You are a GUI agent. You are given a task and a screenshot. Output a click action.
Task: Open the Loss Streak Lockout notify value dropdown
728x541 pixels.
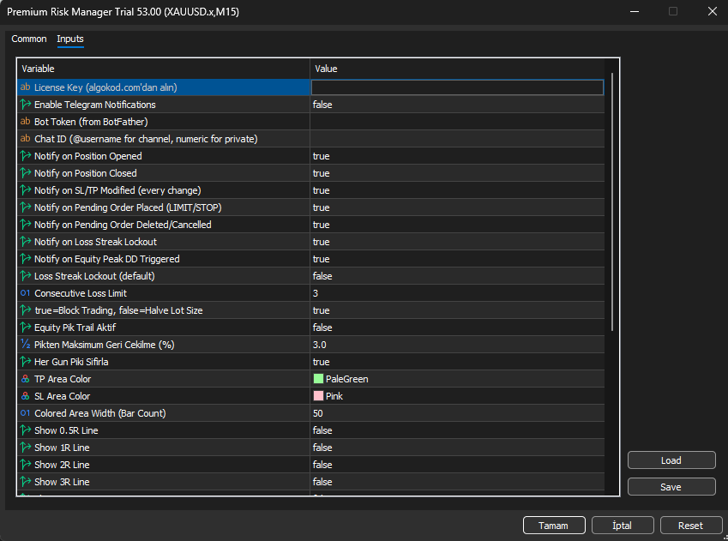(x=457, y=242)
